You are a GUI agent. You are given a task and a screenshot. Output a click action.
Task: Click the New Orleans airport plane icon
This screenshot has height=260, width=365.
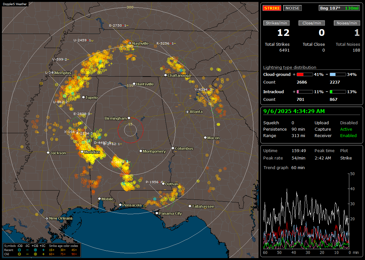click(47, 218)
